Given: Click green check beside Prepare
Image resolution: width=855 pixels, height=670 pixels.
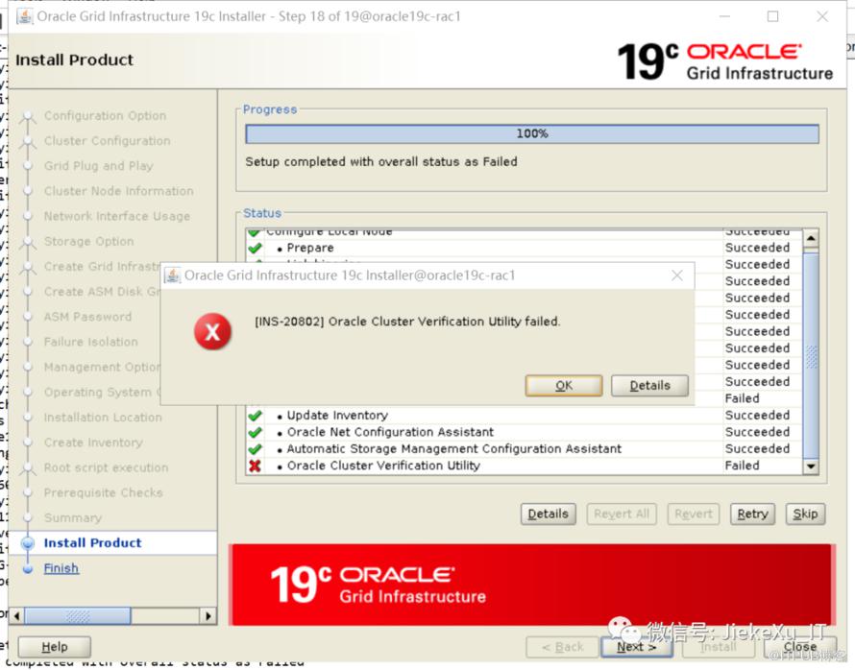Looking at the screenshot, I should point(255,248).
